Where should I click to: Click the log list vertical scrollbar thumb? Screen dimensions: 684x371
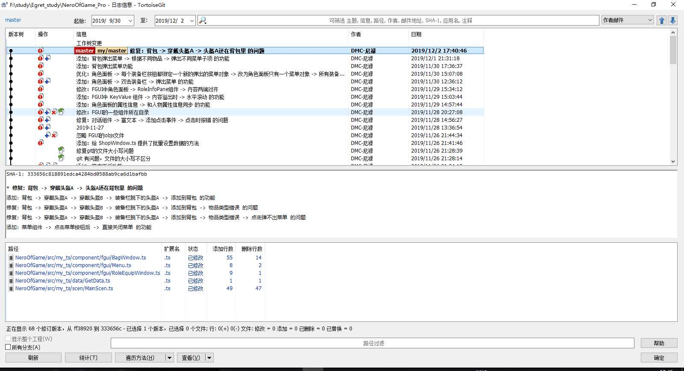pyautogui.click(x=673, y=50)
